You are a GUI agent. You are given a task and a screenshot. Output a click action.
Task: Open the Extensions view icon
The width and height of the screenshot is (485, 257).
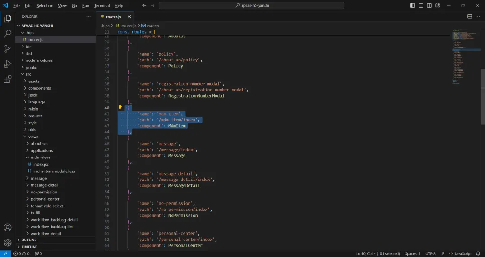point(8,79)
